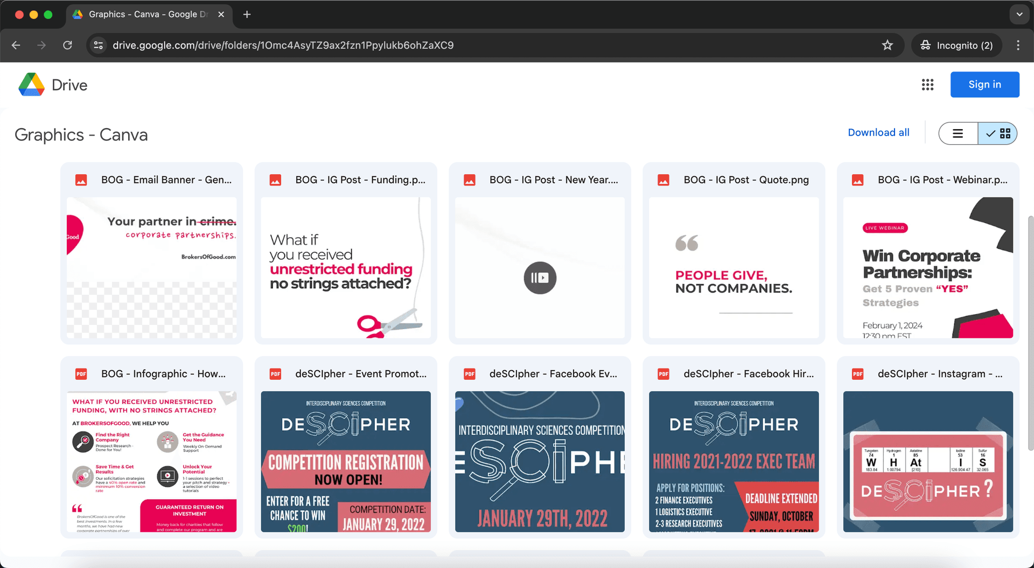1034x568 pixels.
Task: Open BOG - IG Post - Quote.png thumbnail
Action: click(x=733, y=267)
